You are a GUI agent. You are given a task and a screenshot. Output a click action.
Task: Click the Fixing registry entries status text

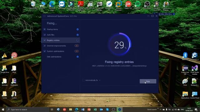click(x=119, y=62)
